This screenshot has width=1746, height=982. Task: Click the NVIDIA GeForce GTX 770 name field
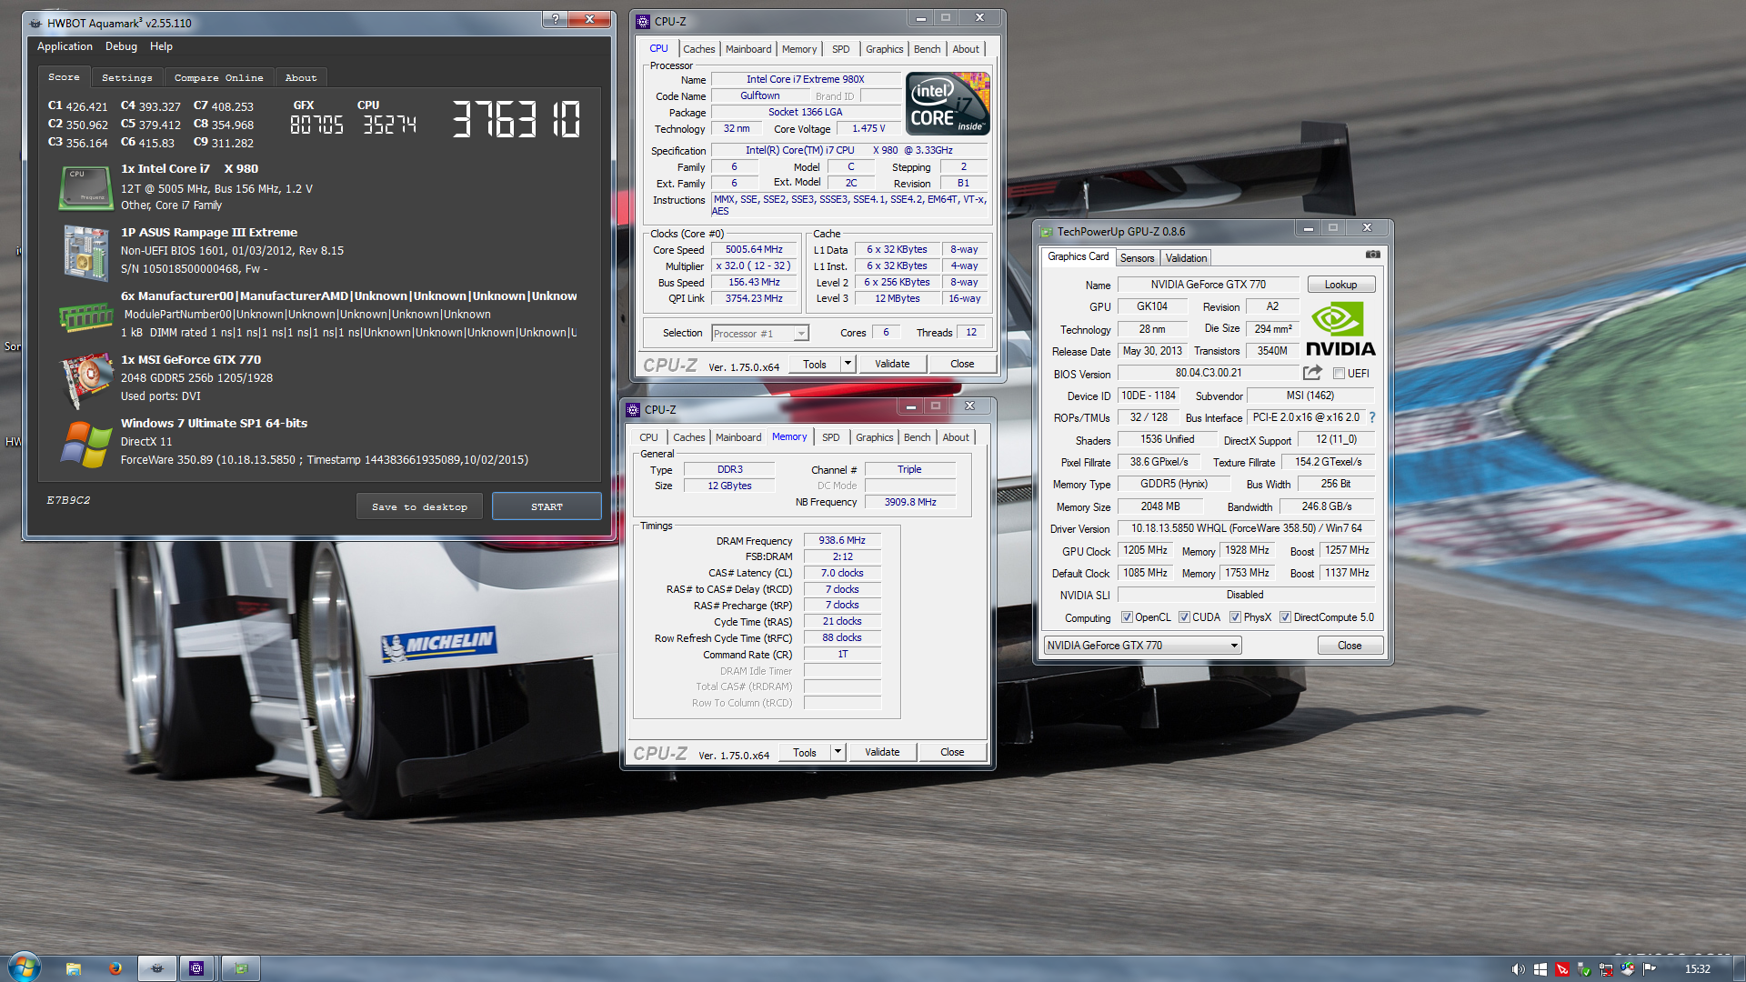(x=1208, y=285)
